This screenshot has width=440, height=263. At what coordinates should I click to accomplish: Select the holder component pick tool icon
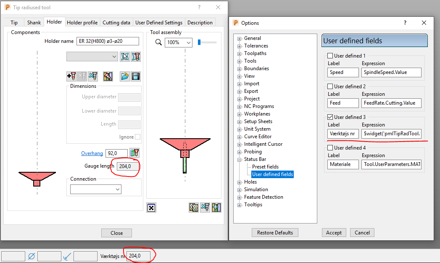(125, 56)
